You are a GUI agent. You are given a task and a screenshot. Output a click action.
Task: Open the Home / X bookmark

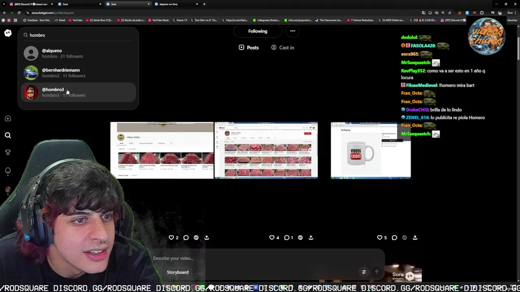point(180,20)
